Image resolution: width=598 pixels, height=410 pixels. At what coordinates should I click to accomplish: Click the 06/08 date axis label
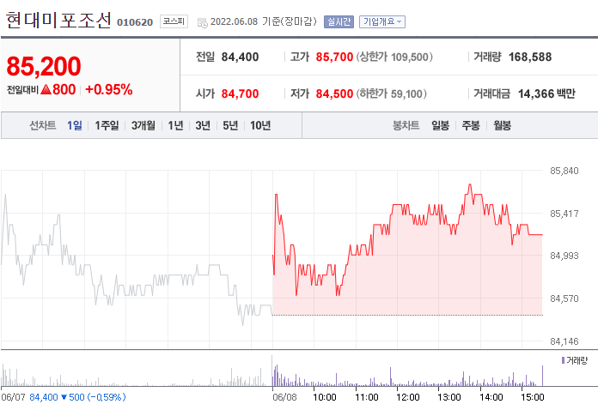point(284,397)
